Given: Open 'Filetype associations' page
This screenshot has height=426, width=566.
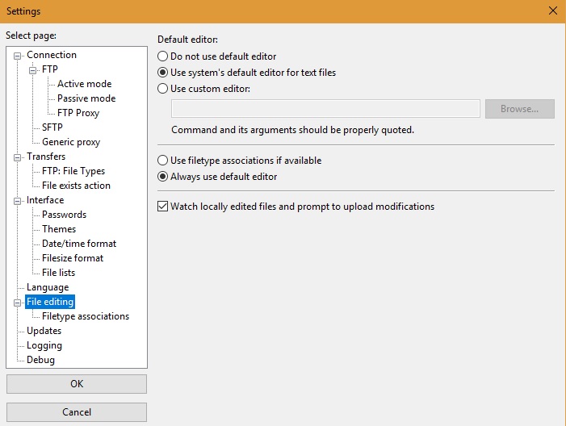Looking at the screenshot, I should tap(86, 316).
